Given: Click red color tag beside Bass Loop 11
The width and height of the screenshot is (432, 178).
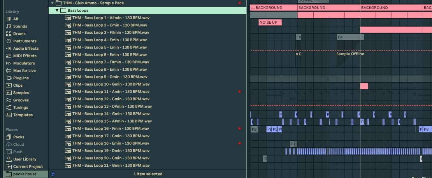Looking at the screenshot, I should coord(239,91).
